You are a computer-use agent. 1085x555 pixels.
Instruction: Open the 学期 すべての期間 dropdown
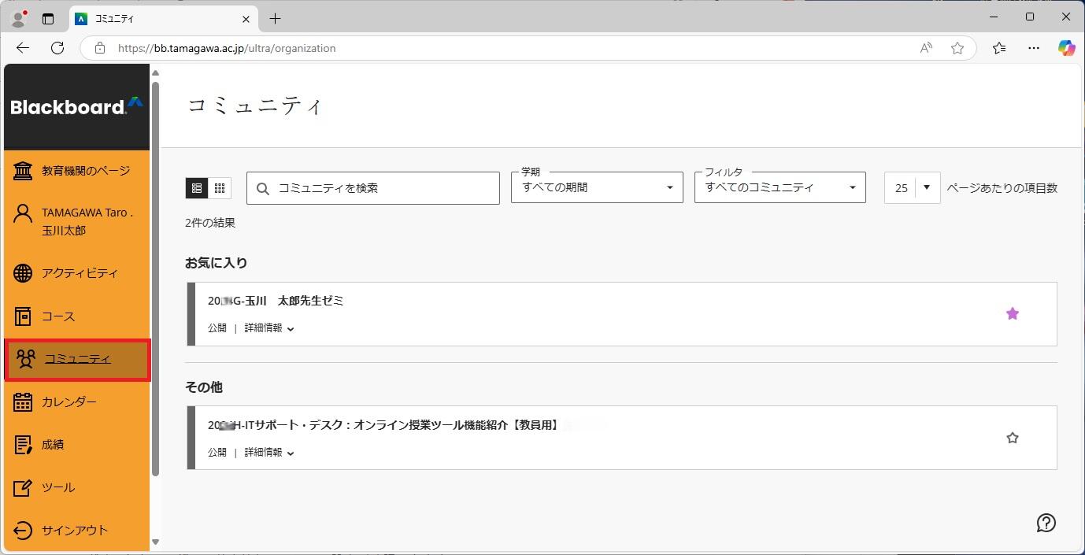pyautogui.click(x=597, y=187)
